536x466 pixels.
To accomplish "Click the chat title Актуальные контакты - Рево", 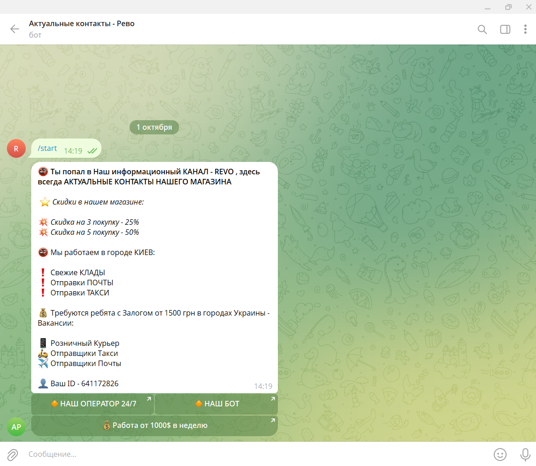I will click(x=82, y=23).
